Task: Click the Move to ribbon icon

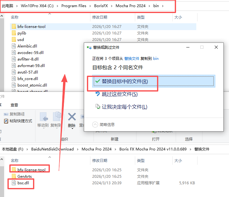Action: point(44,117)
